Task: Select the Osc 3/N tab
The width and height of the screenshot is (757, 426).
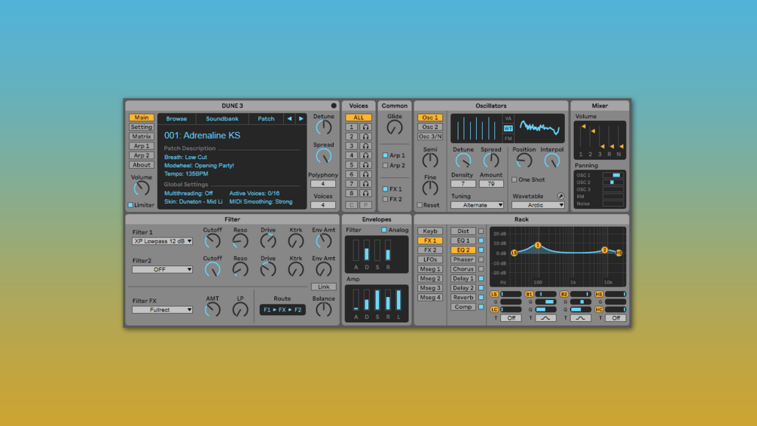Action: point(430,136)
